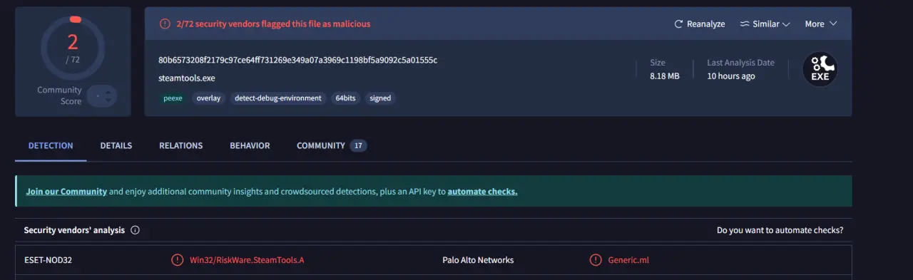Follow the Join our Community link
The image size is (913, 280).
click(66, 192)
